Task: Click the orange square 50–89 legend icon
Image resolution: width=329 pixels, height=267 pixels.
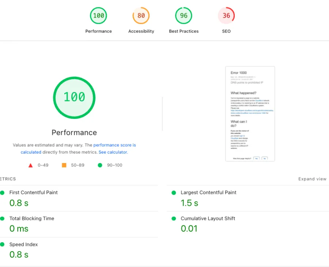Action: pyautogui.click(x=64, y=165)
